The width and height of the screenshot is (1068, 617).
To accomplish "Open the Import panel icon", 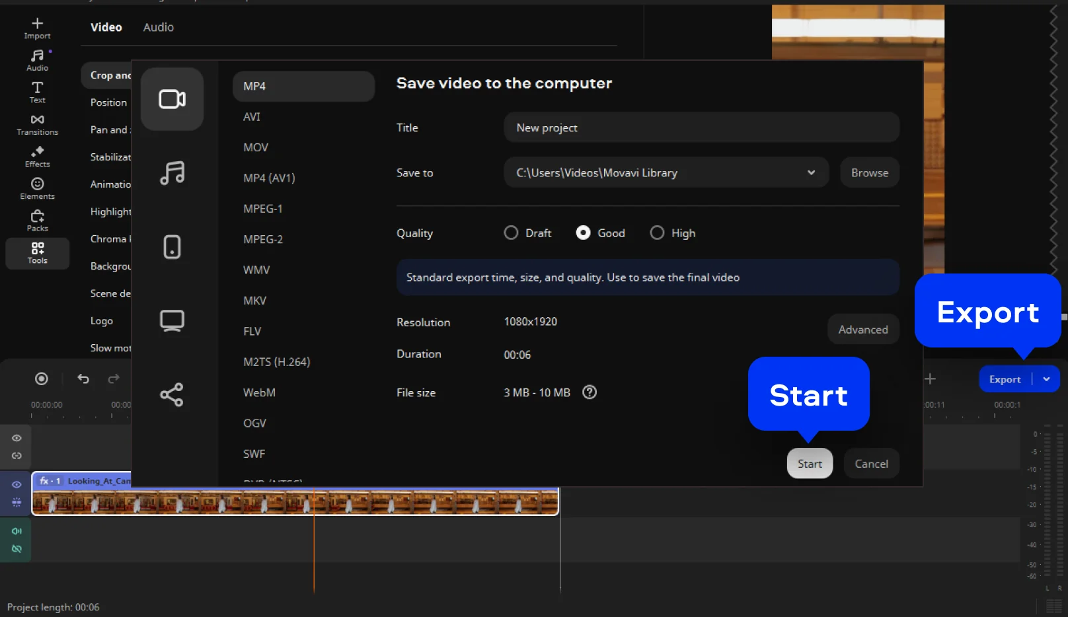I will pos(37,28).
